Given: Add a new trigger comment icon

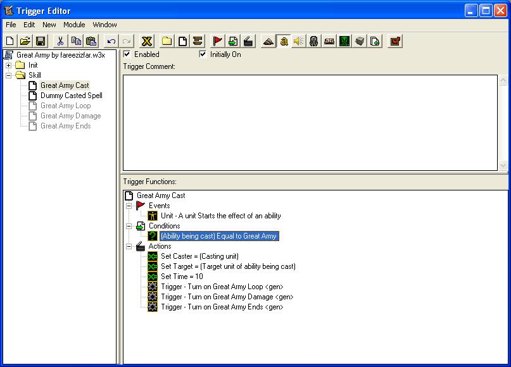Looking at the screenshot, I should tap(198, 41).
